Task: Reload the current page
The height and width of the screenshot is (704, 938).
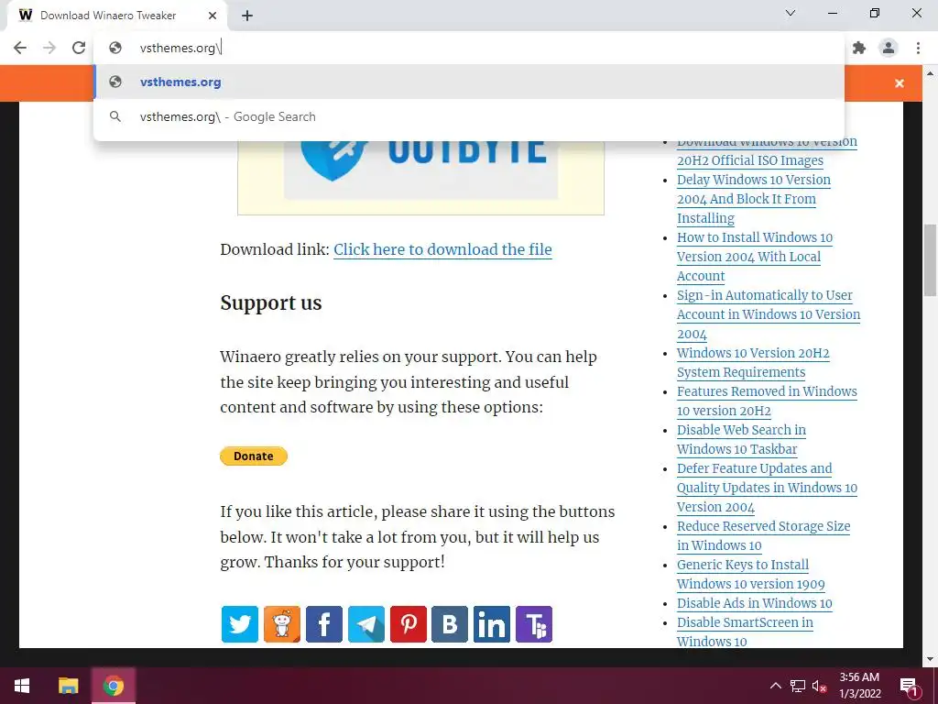Action: pos(79,48)
